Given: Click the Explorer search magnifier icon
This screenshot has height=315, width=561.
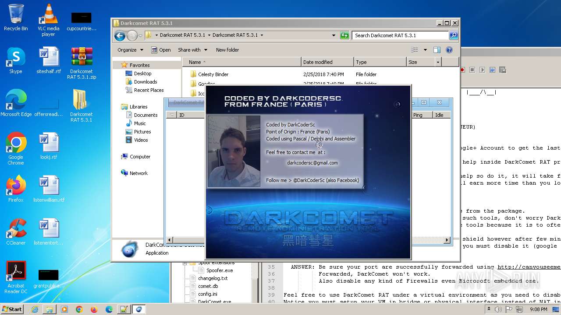Looking at the screenshot, I should click(454, 35).
